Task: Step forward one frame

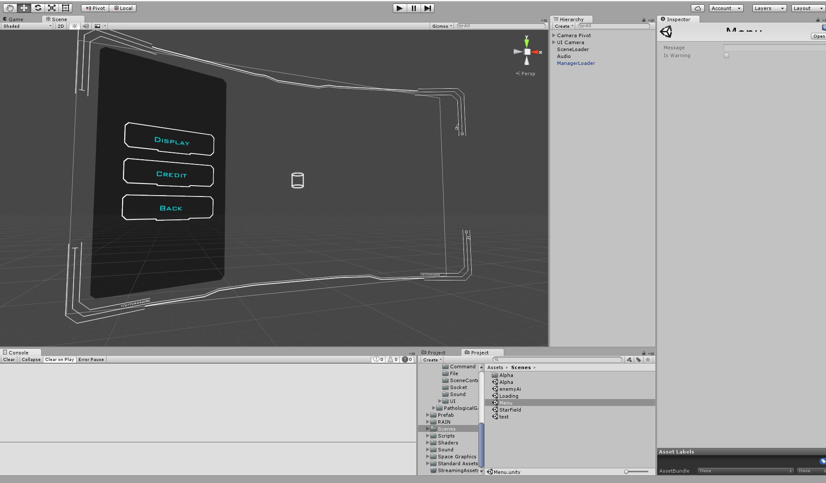Action: (x=428, y=8)
